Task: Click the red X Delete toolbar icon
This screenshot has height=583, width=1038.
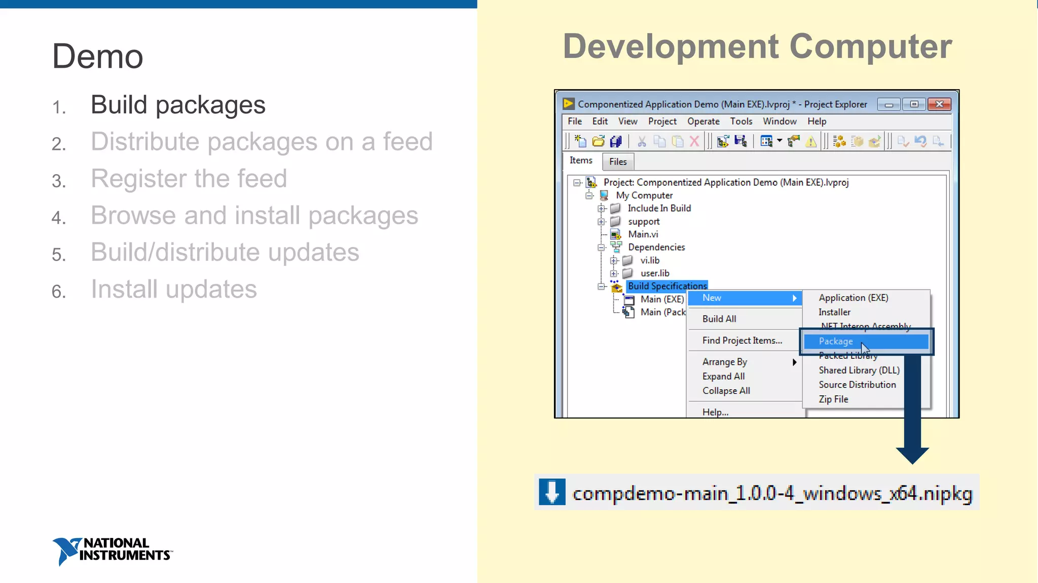Action: tap(694, 141)
